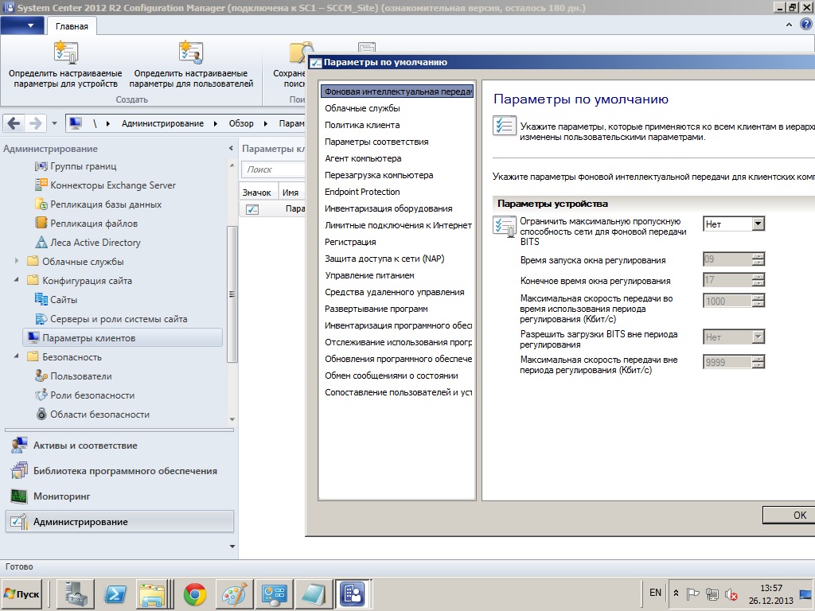Click the EN language indicator
815x611 pixels.
coord(656,593)
